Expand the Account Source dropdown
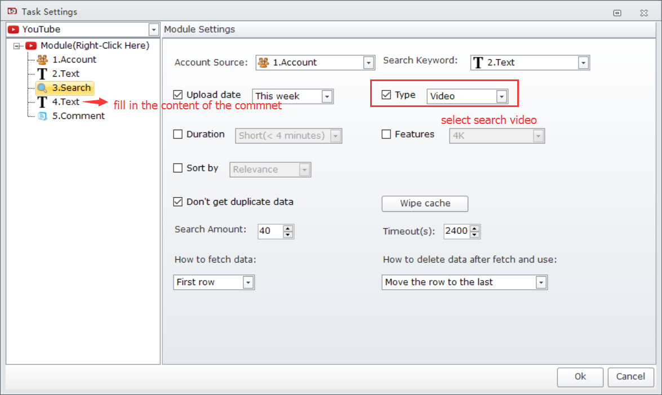Screen dimensions: 662x395 coord(369,63)
